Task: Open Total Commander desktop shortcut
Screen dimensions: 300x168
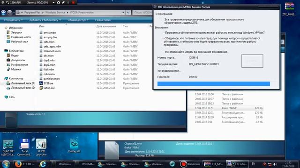Action: 24,147
